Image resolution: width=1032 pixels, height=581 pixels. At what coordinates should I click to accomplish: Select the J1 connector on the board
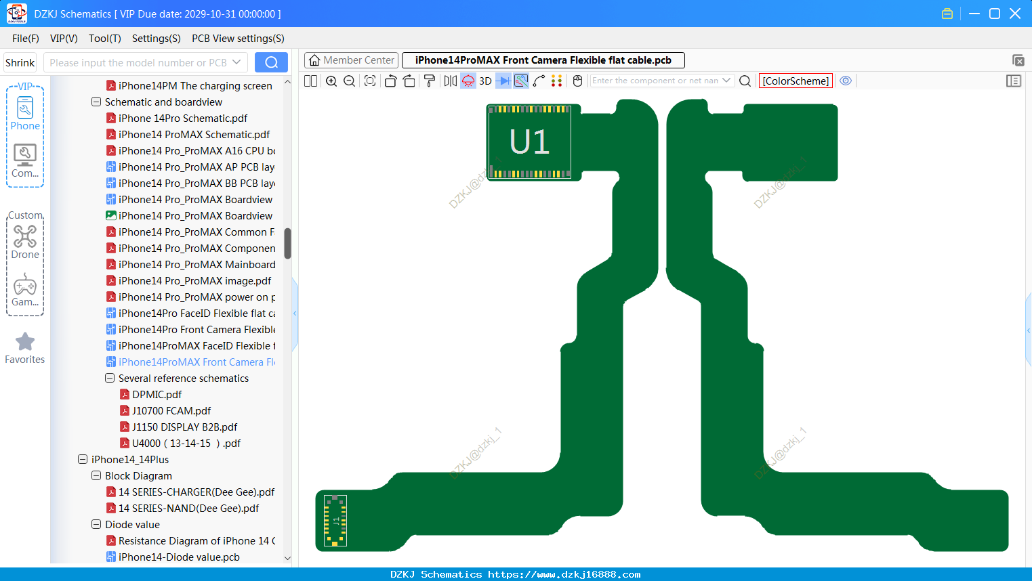(x=335, y=521)
